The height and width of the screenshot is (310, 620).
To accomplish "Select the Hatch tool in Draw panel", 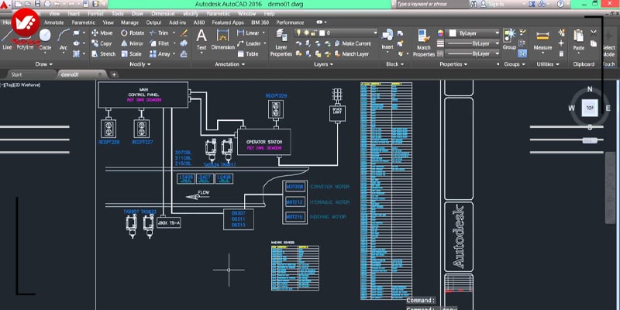I will click(77, 53).
